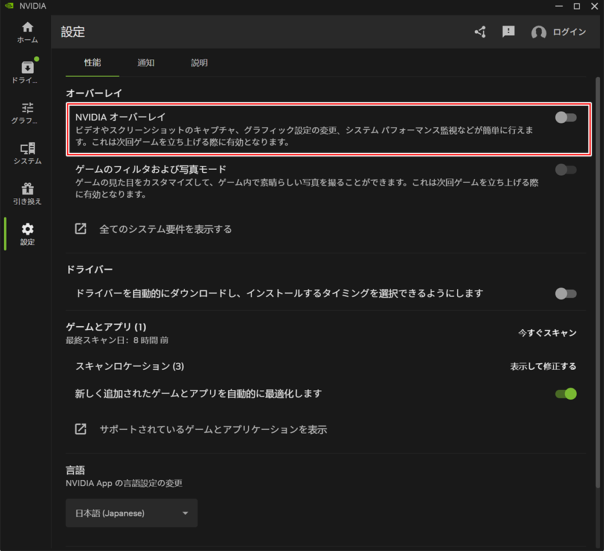The image size is (604, 551).
Task: Click the NVIDIA logo in title bar
Action: point(9,6)
